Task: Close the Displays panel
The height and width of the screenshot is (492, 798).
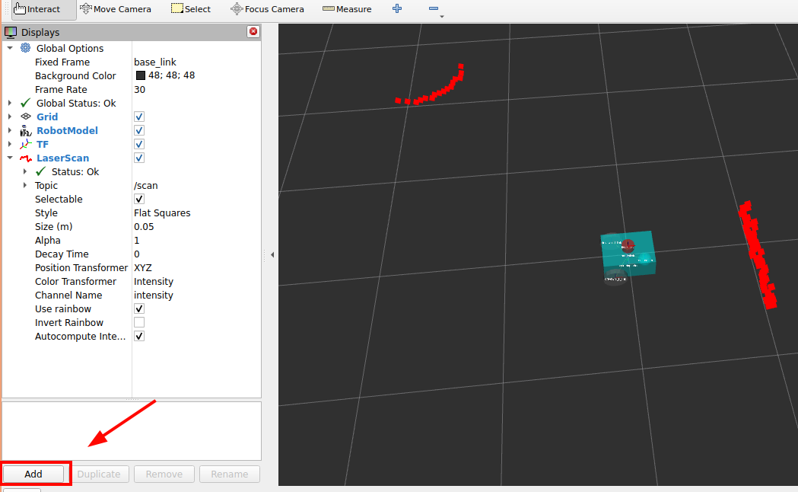Action: (x=253, y=32)
